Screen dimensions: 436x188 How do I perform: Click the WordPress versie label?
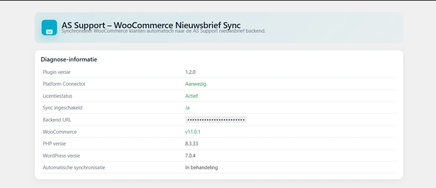[61, 156]
